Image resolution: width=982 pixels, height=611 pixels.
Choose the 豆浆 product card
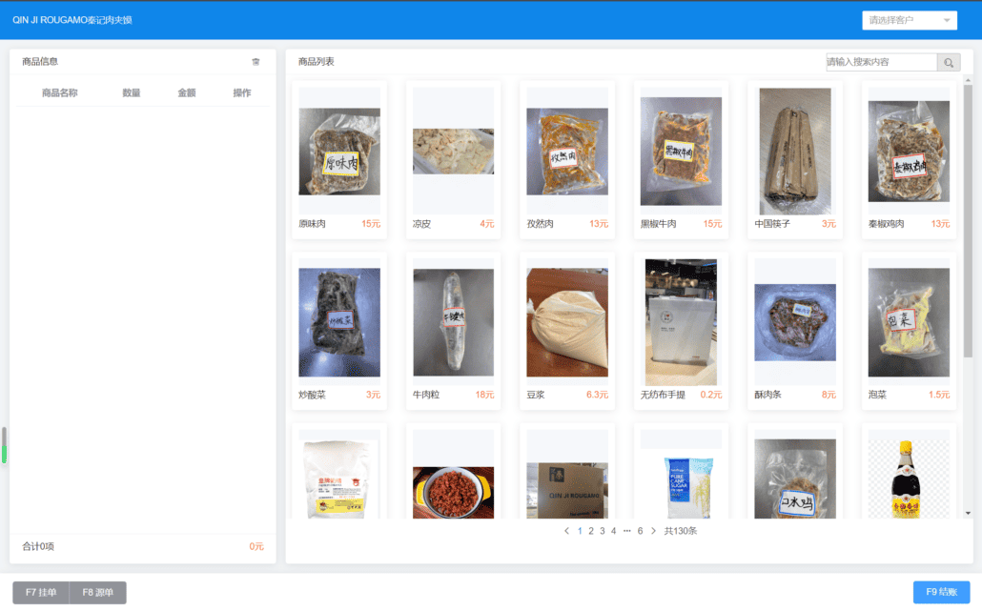(566, 324)
